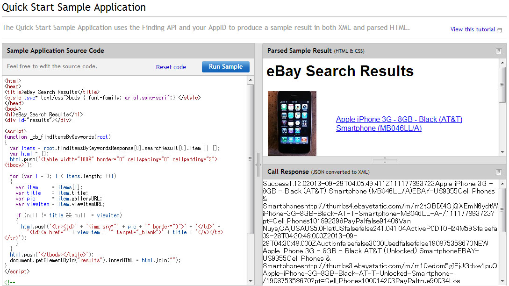Click the external link icon beside View this tutorial
Viewport: 509px width, 286px height.
[500, 30]
